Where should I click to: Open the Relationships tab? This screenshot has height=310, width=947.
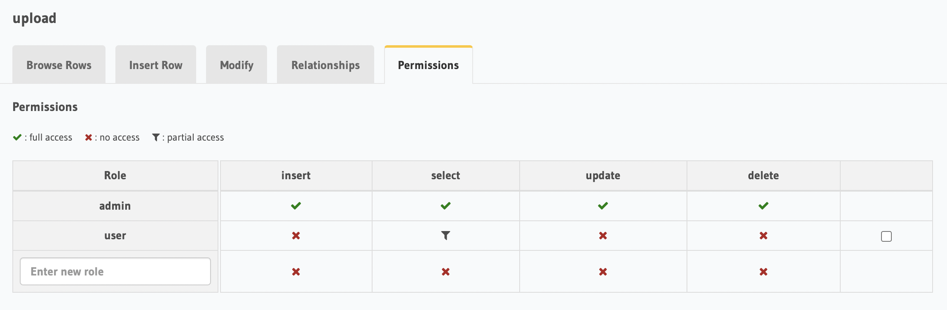[326, 65]
